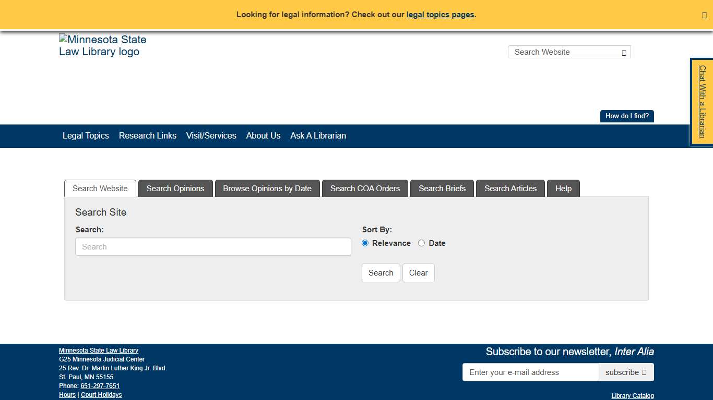Click the Chat With a Librarian sidebar
This screenshot has width=713, height=400.
pos(701,101)
